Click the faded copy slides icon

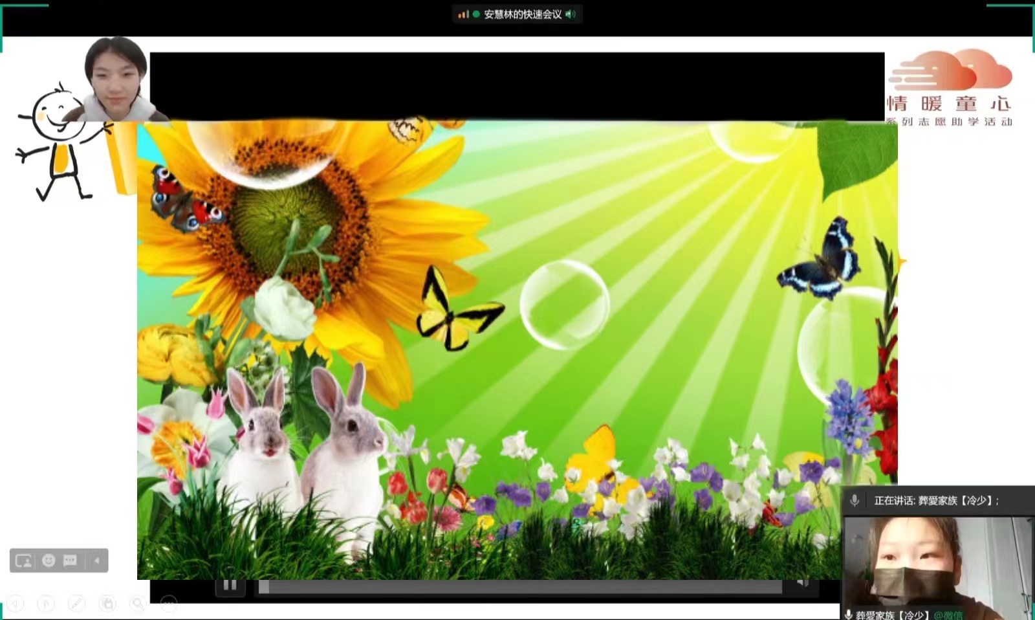pos(107,604)
